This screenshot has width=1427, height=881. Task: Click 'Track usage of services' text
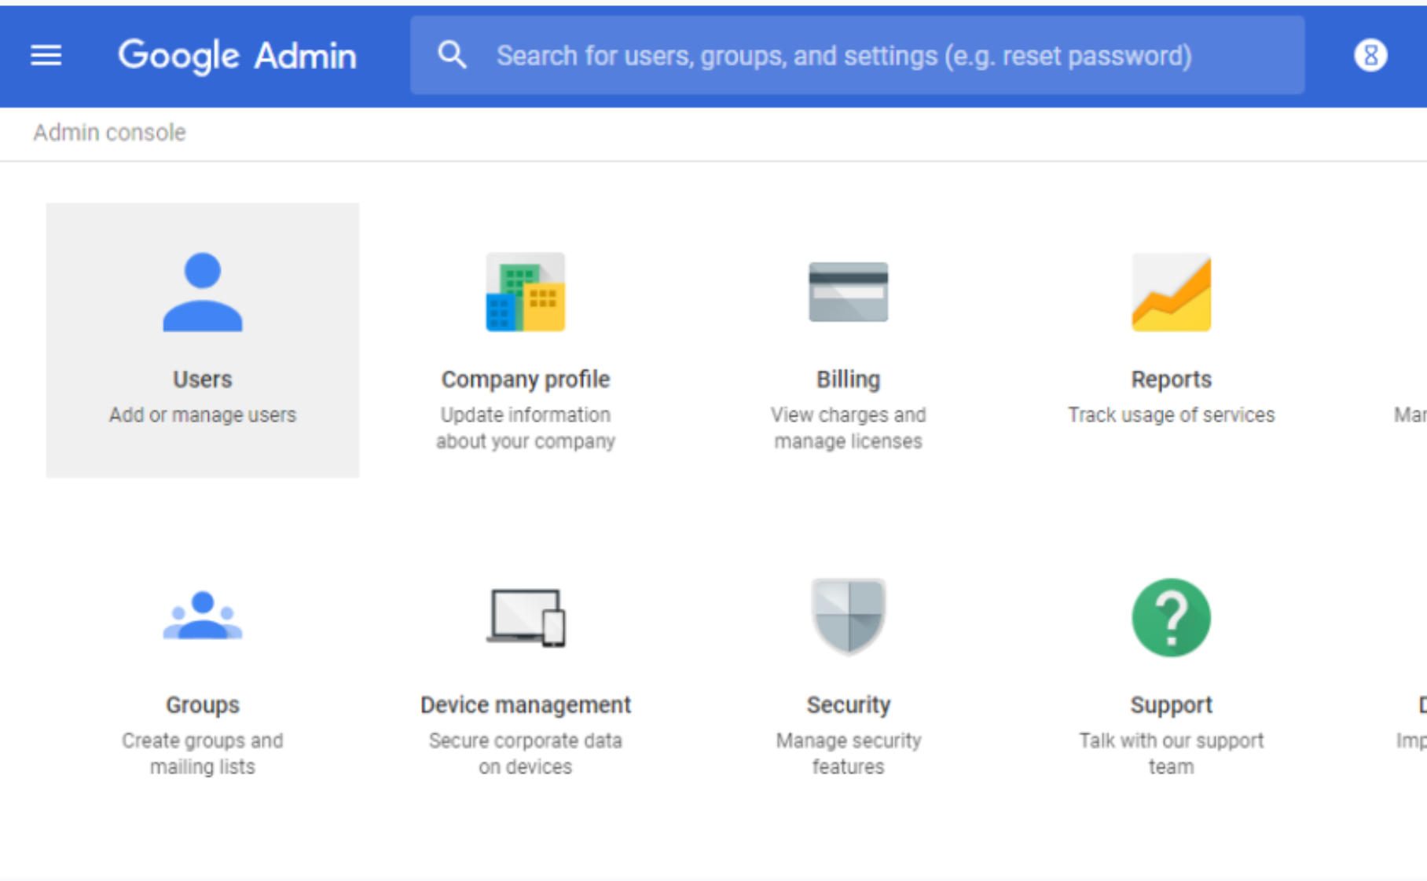1172,415
